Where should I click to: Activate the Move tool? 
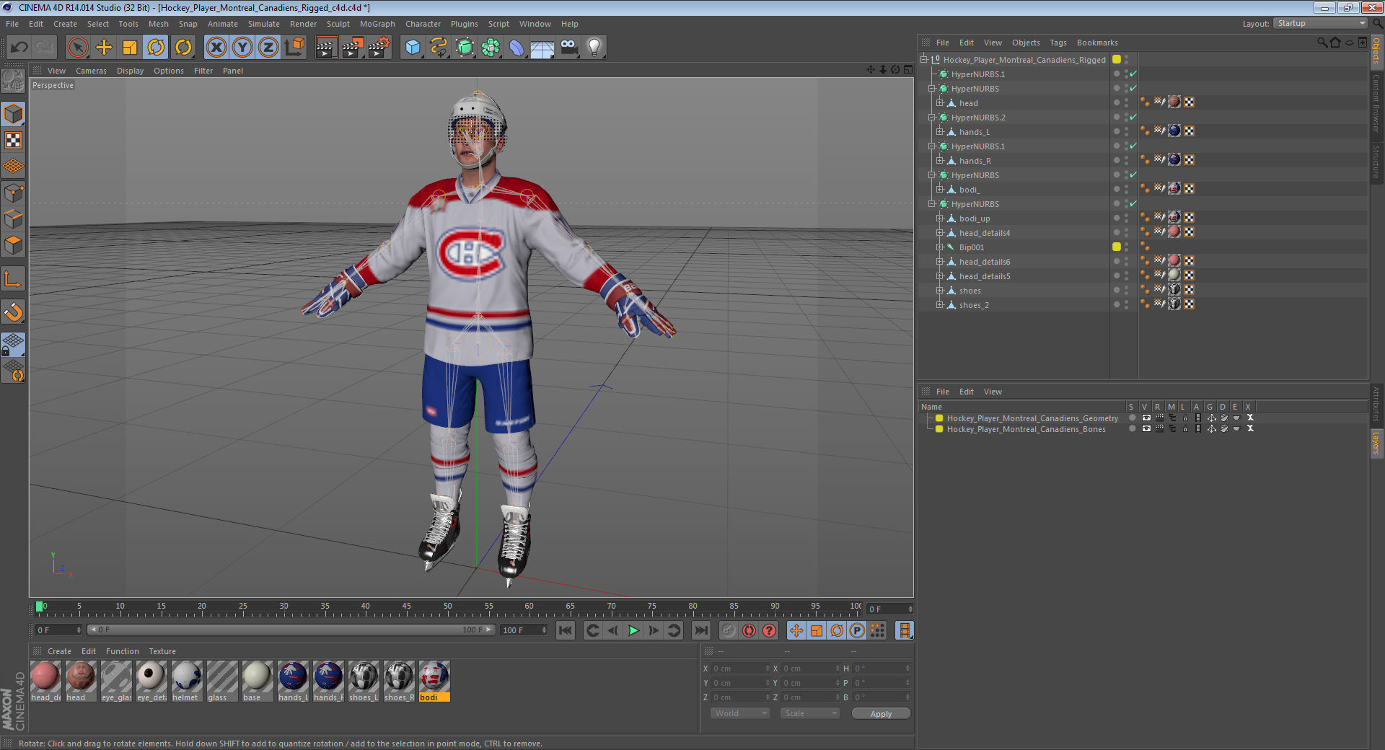click(104, 48)
